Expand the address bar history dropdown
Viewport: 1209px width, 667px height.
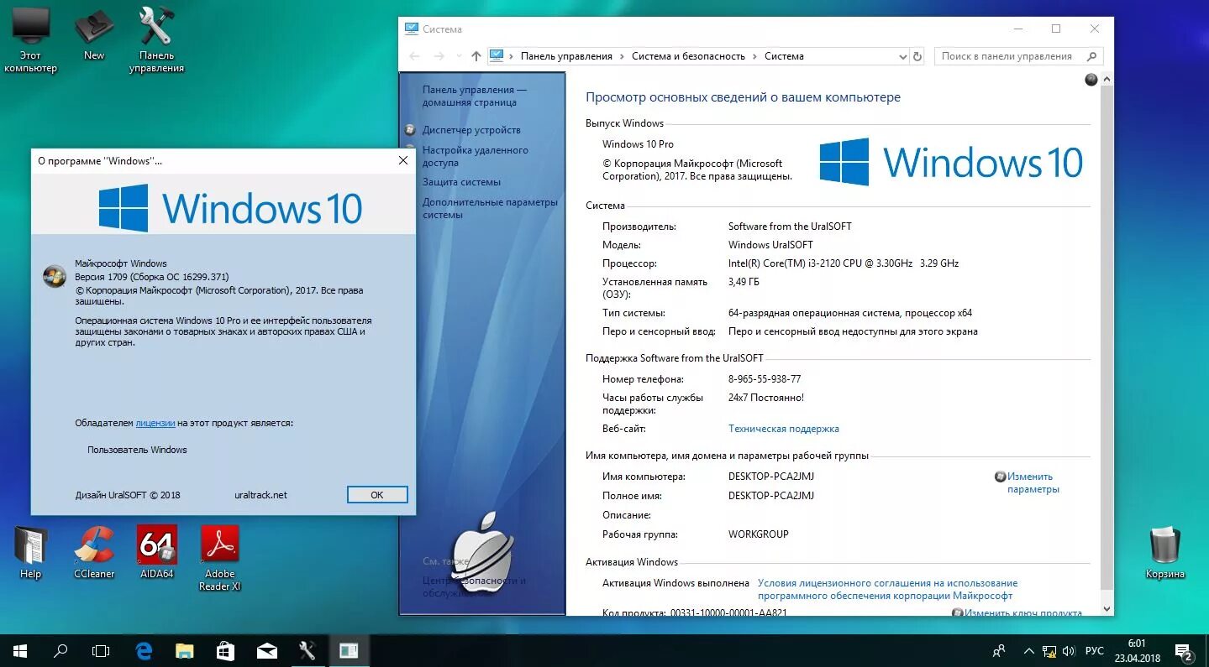tap(902, 56)
